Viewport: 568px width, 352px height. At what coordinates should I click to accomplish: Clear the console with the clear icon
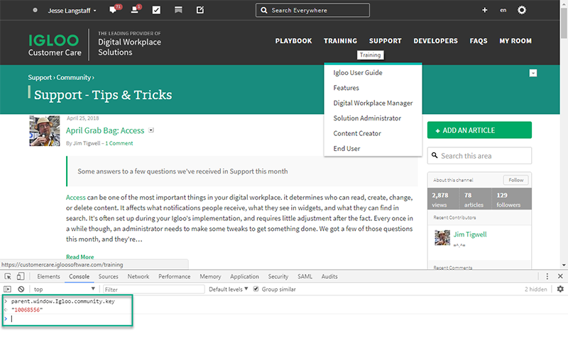coord(21,289)
